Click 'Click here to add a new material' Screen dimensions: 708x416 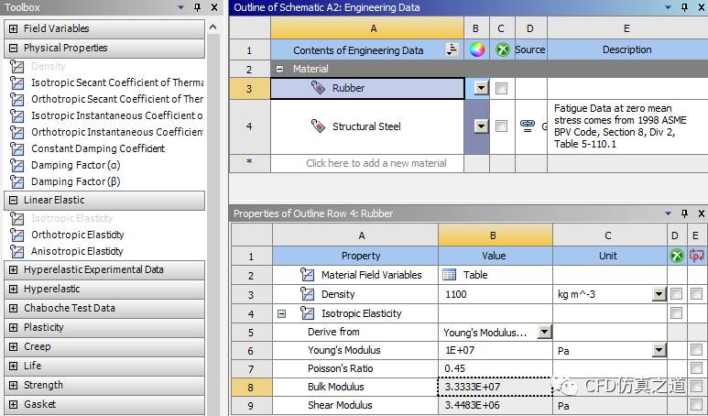(376, 163)
